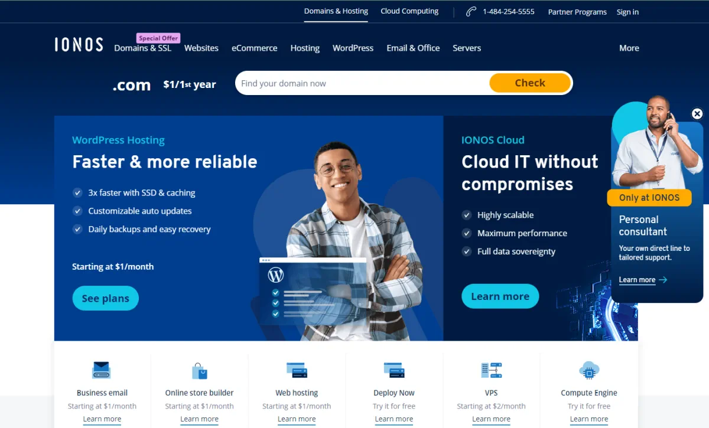Open Domains & SSL menu

coord(142,48)
